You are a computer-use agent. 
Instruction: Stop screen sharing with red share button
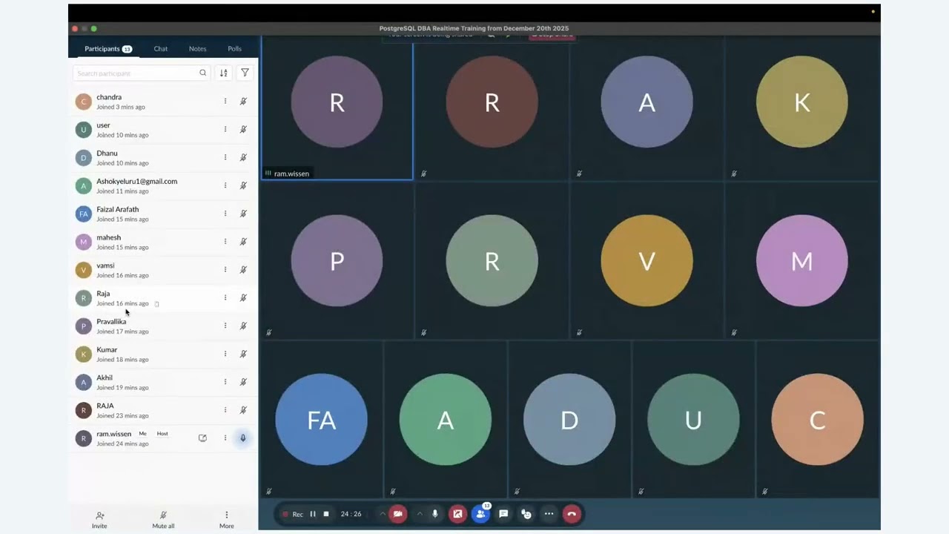click(457, 514)
